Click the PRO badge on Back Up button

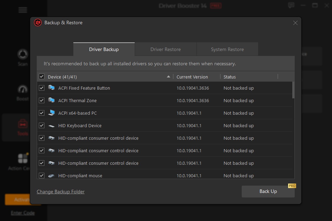pyautogui.click(x=292, y=186)
